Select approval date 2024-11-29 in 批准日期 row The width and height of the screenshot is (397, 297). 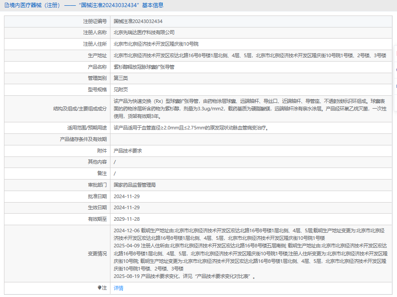coord(126,196)
